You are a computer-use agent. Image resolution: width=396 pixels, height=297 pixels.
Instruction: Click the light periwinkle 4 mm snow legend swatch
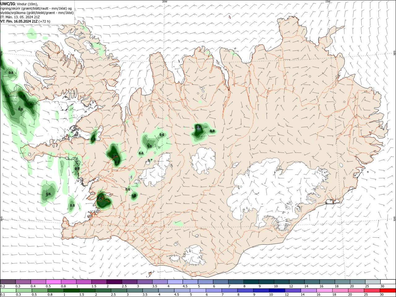point(175,282)
